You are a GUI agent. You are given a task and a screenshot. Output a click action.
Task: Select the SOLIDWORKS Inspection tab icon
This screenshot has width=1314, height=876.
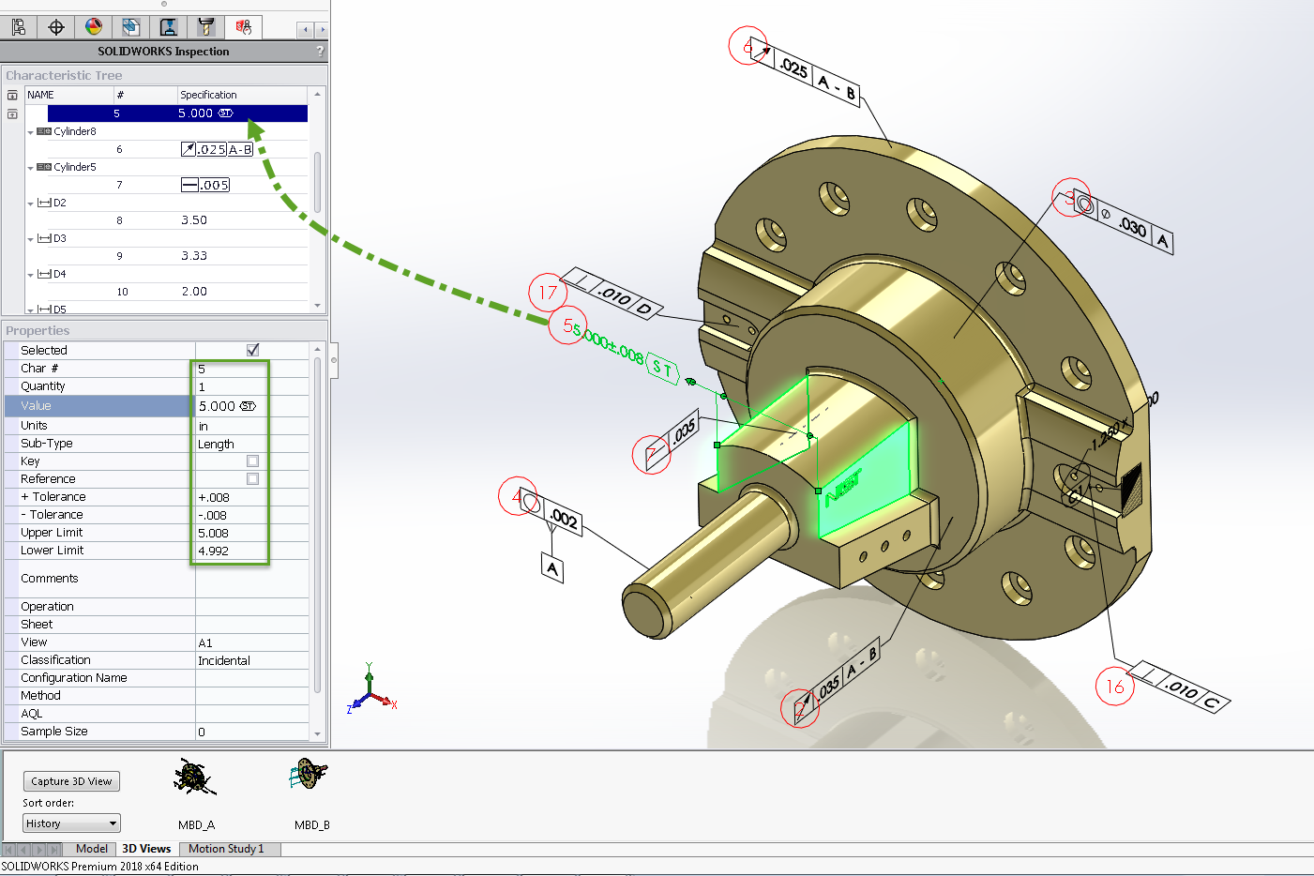243,27
